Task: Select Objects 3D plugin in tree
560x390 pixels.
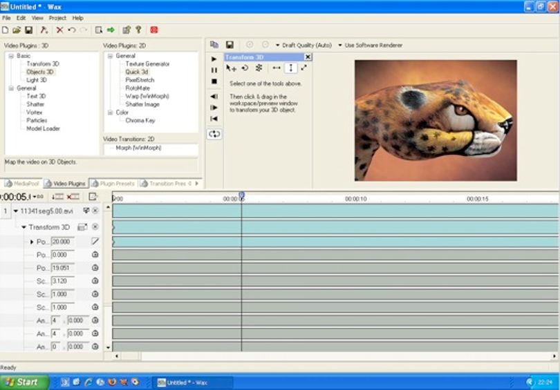Action: click(x=40, y=72)
